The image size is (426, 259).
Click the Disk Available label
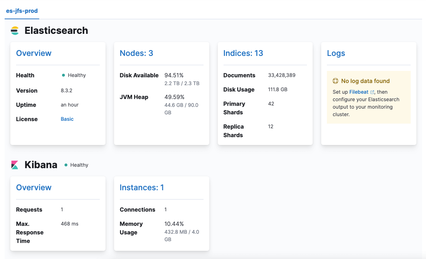[139, 75]
